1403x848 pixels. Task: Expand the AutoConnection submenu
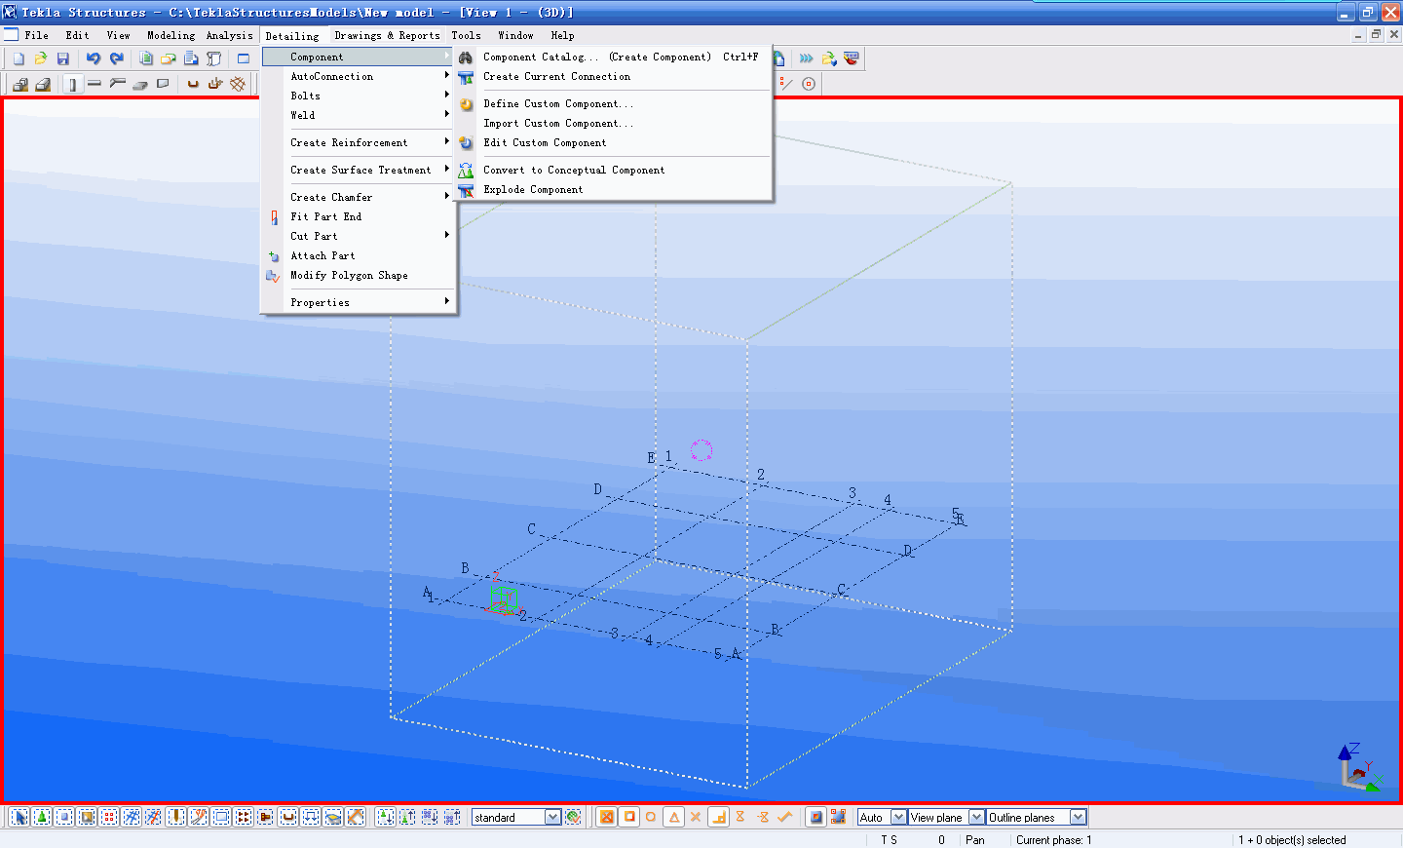tap(360, 76)
